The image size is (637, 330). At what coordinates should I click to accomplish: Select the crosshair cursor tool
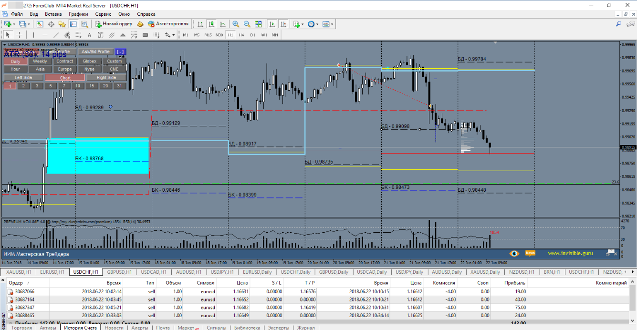pos(19,35)
